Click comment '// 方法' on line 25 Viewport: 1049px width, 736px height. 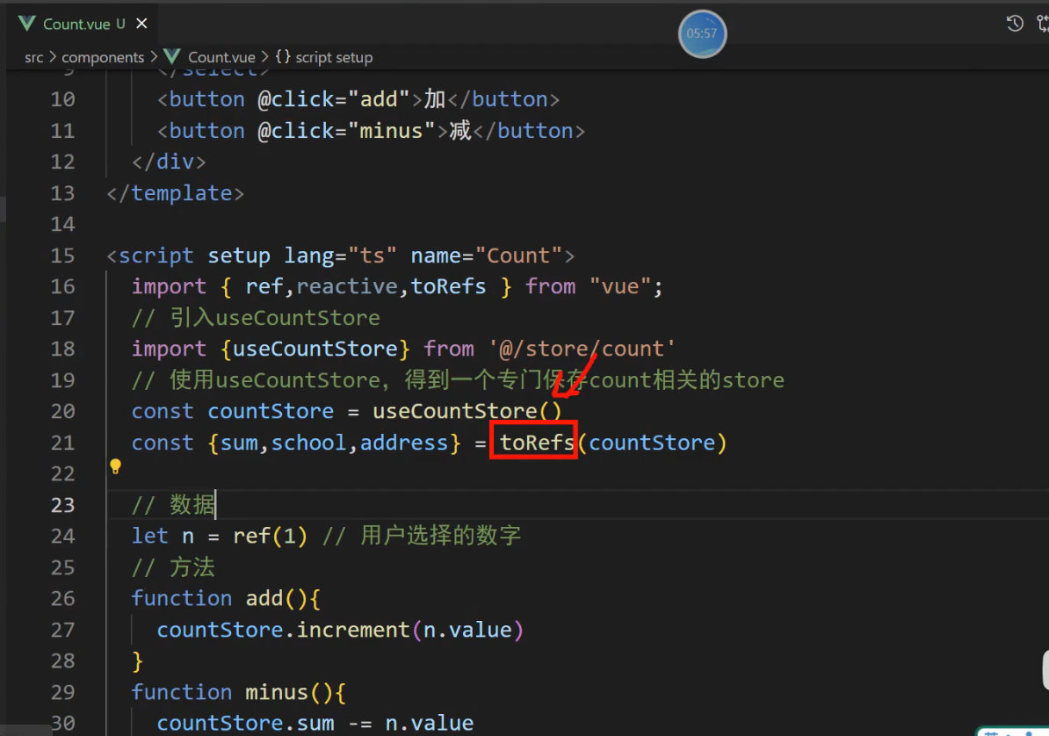pyautogui.click(x=173, y=567)
